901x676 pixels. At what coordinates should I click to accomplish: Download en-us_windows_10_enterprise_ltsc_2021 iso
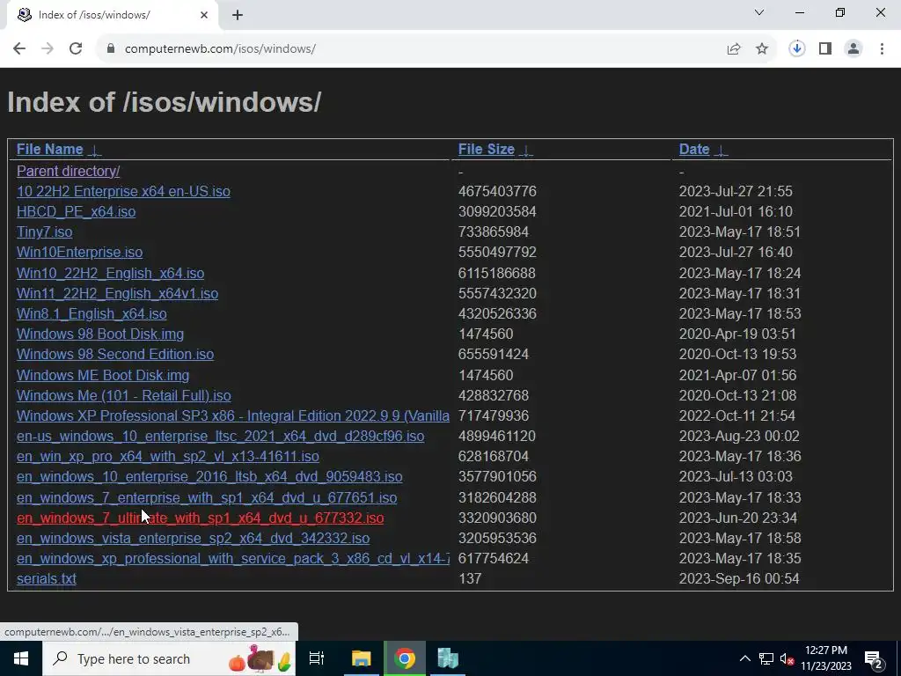coord(220,437)
